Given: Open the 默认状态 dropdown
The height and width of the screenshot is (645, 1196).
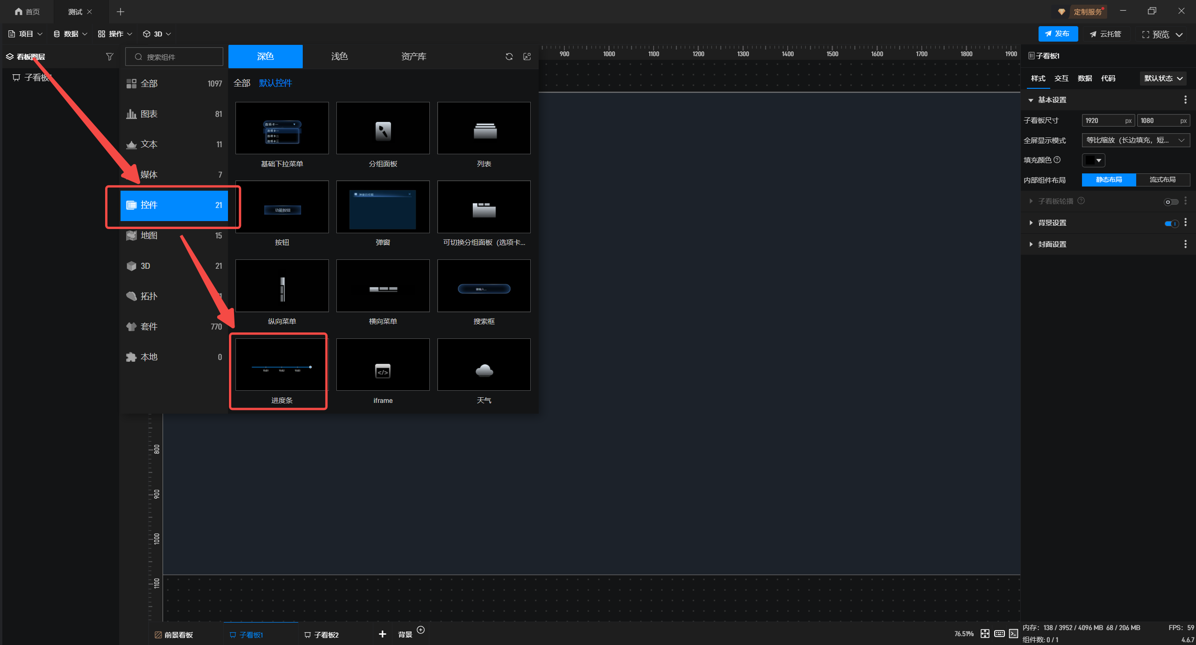Looking at the screenshot, I should (1163, 79).
